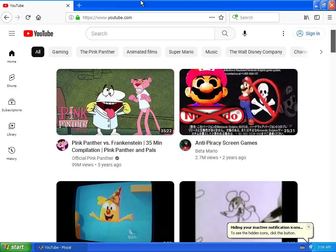Focus the browser Search box
This screenshot has width=336, height=252.
click(x=254, y=18)
